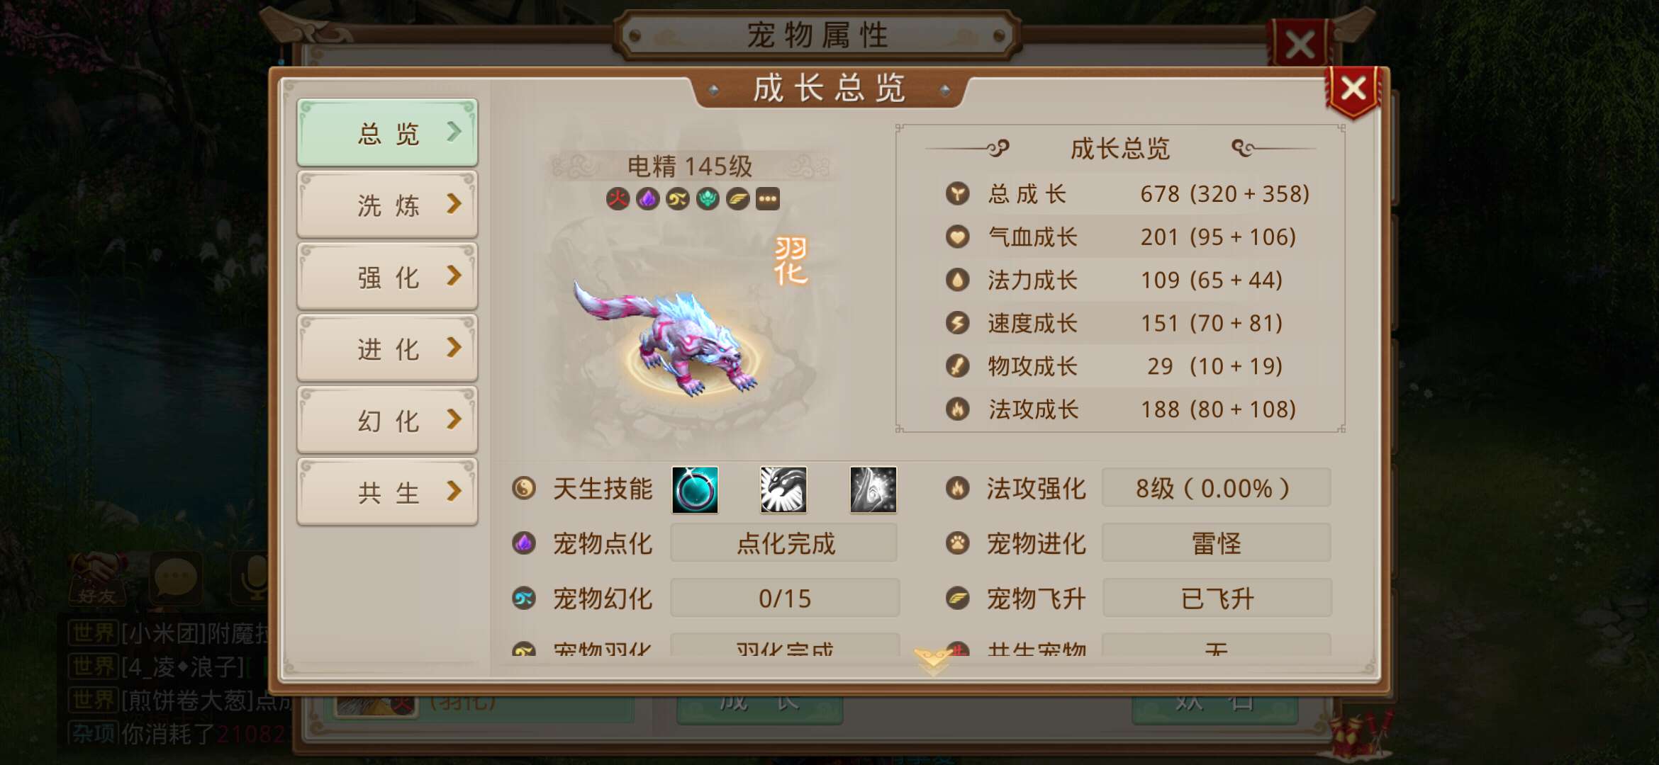Tap the golden wing 飞升 status icon
This screenshot has height=765, width=1659.
737,199
